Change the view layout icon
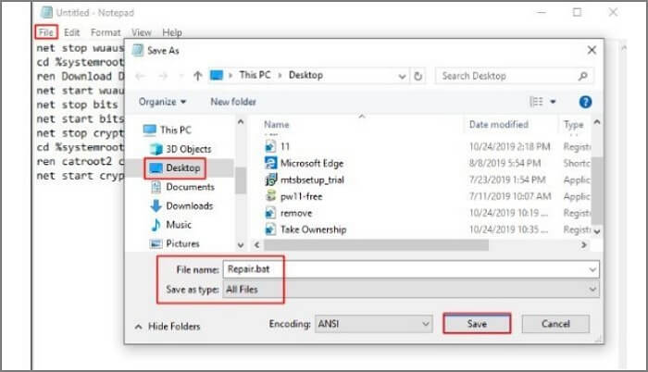648x372 pixels. (536, 102)
